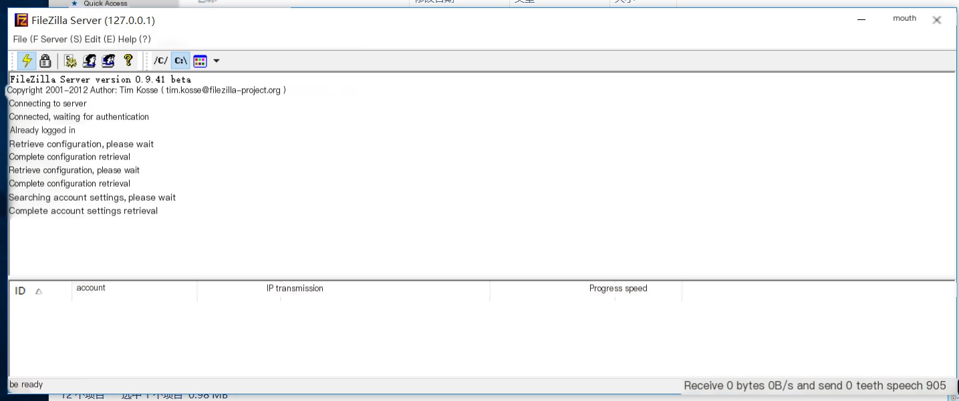959x401 pixels.
Task: Open the File menu
Action: point(24,39)
